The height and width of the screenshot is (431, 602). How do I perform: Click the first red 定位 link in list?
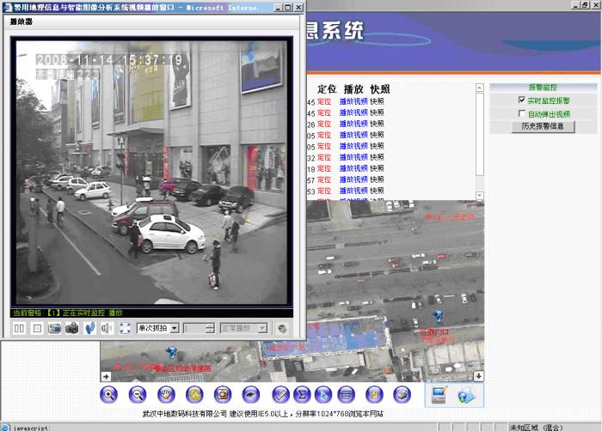324,102
